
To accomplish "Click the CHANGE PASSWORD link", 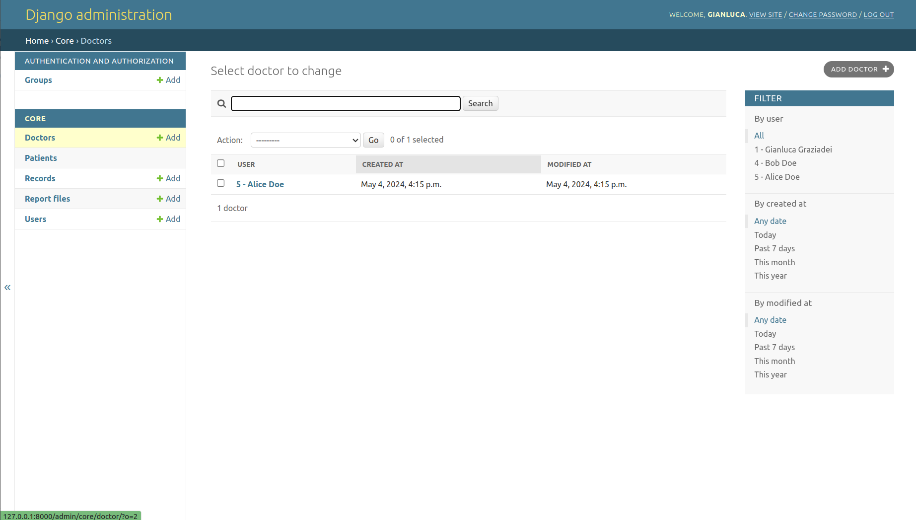I will [823, 14].
